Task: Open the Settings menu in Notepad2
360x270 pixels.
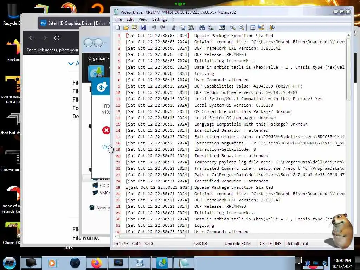Action: point(159,19)
